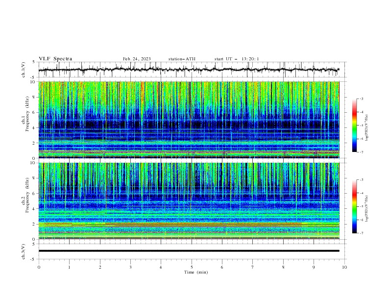The image size is (388, 300).
Task: Click the ch.1 frequency tick "4" kHz
Action: pos(34,128)
